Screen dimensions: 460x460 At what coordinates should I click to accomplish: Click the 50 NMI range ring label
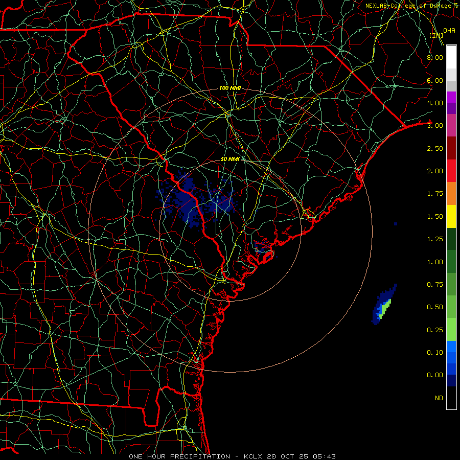click(230, 159)
